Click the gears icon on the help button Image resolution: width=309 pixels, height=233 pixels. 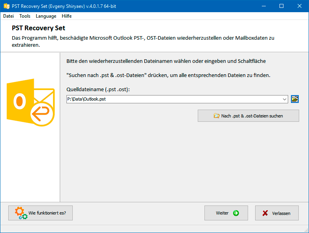[x=21, y=213]
